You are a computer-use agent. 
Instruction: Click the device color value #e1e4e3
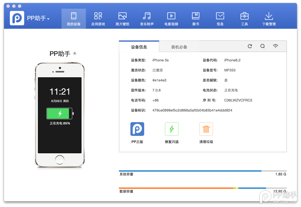click(x=159, y=80)
